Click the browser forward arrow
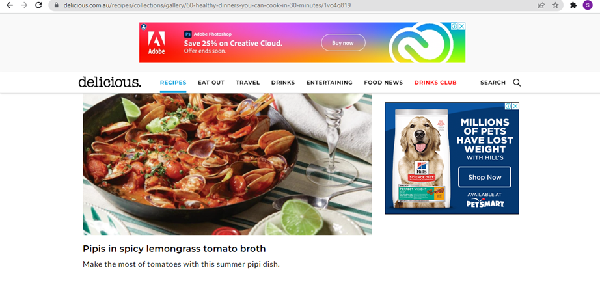 [23, 5]
